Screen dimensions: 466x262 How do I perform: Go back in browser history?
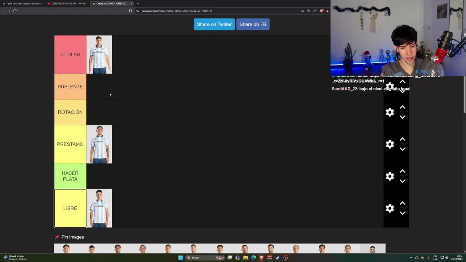point(4,11)
